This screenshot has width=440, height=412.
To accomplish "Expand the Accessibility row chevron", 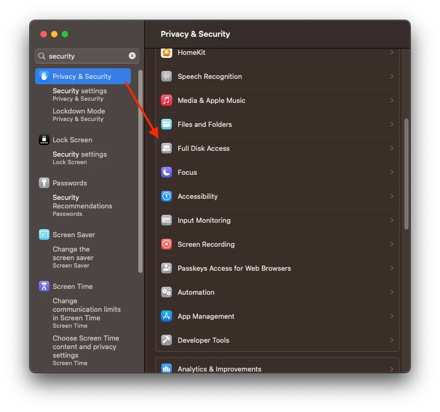I will click(x=392, y=196).
